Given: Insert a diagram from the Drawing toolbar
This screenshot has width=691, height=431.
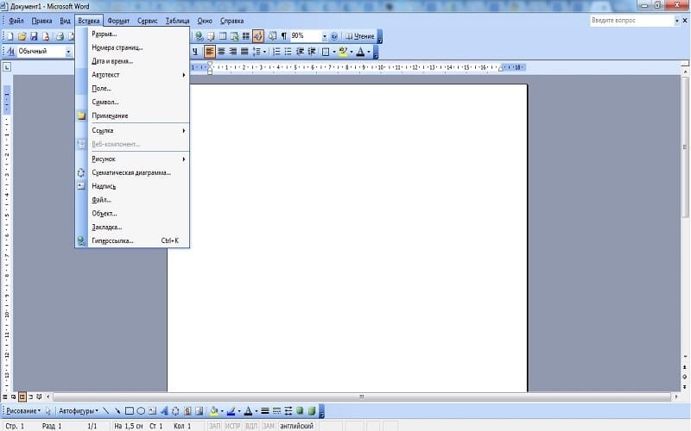Looking at the screenshot, I should tap(175, 411).
